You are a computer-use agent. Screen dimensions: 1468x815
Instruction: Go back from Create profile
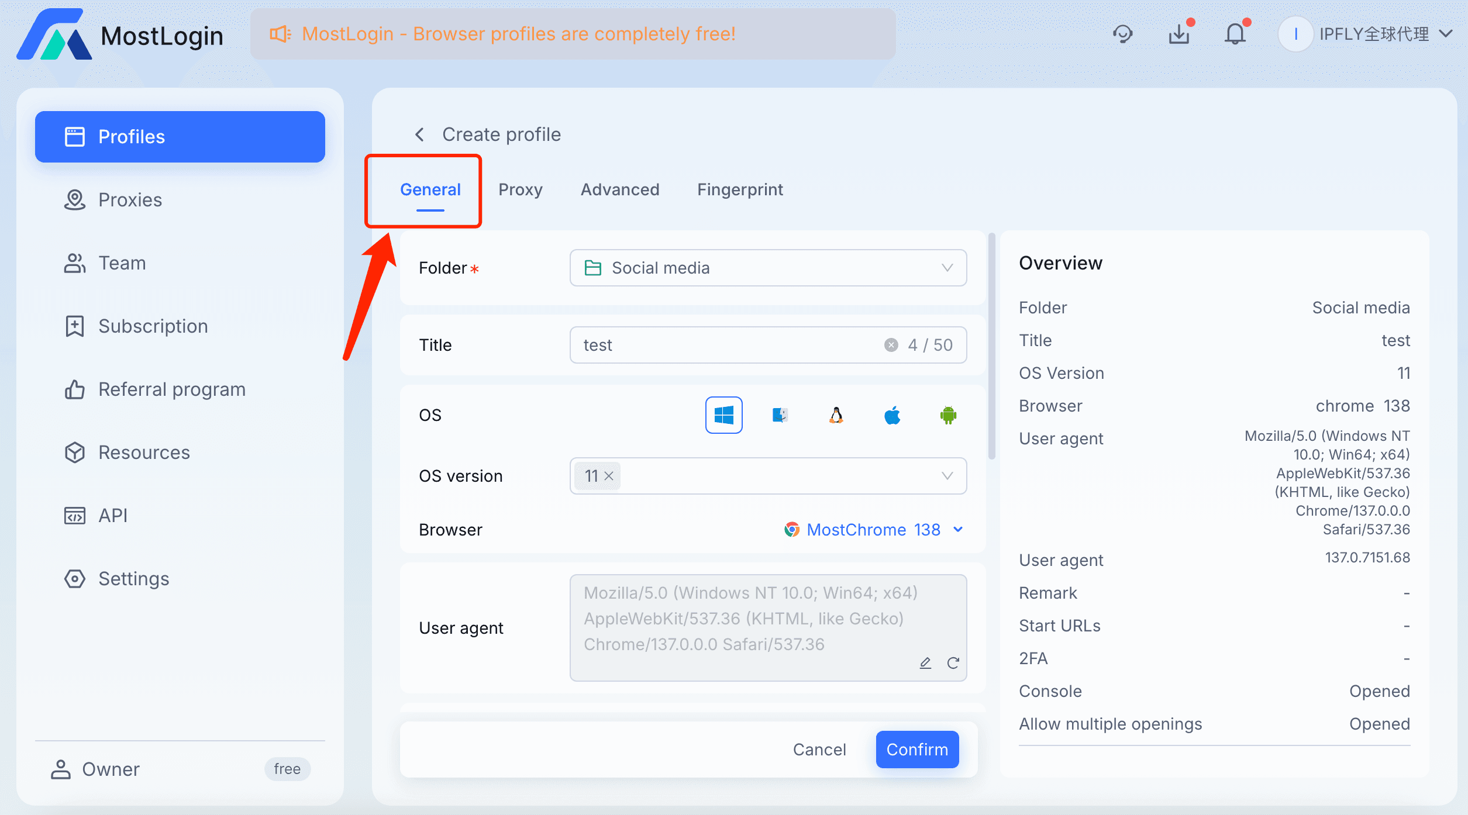[x=419, y=134]
